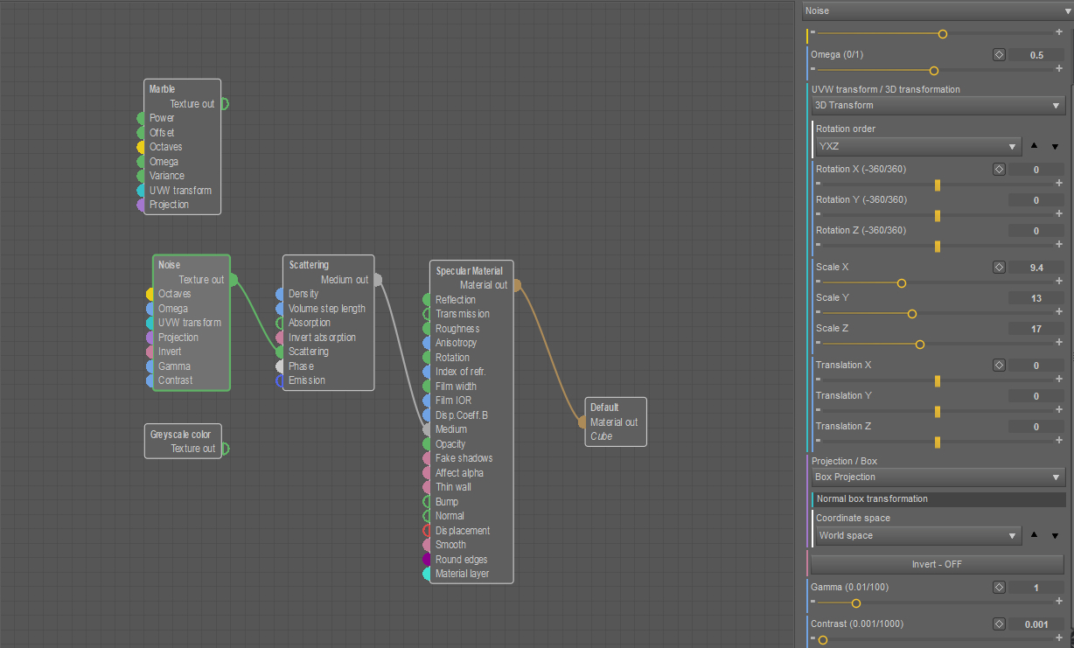Open the 3D Transform dropdown
Image resolution: width=1074 pixels, height=648 pixels.
pos(937,106)
